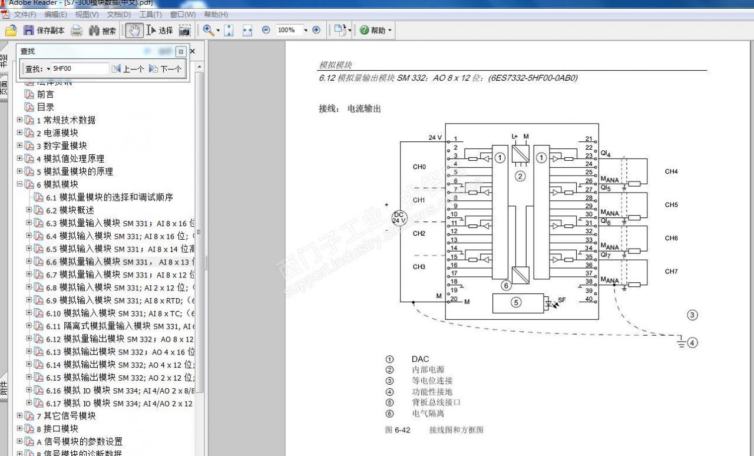
Task: Open the 视图(V) menu
Action: tap(87, 14)
